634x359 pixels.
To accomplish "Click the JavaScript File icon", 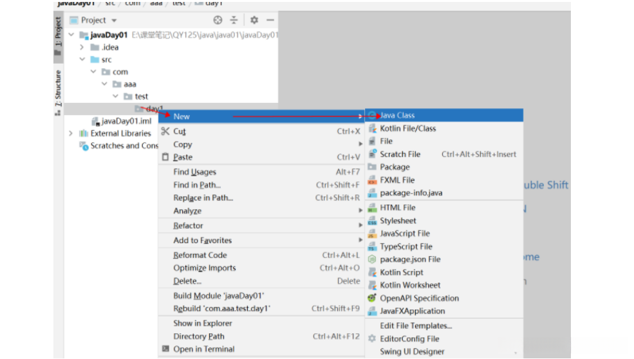I will (x=373, y=234).
